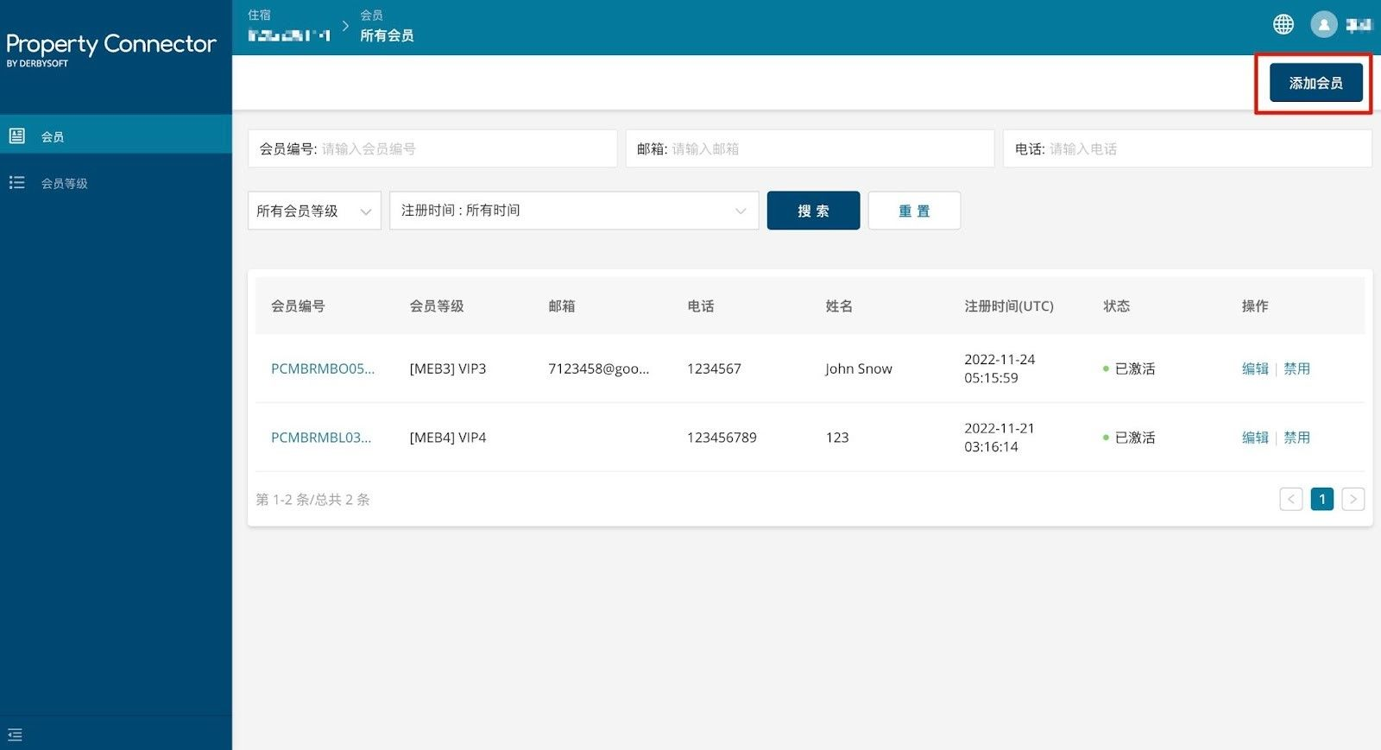Click the [MEB4] VIP4 cell
This screenshot has width=1381, height=750.
tap(448, 438)
